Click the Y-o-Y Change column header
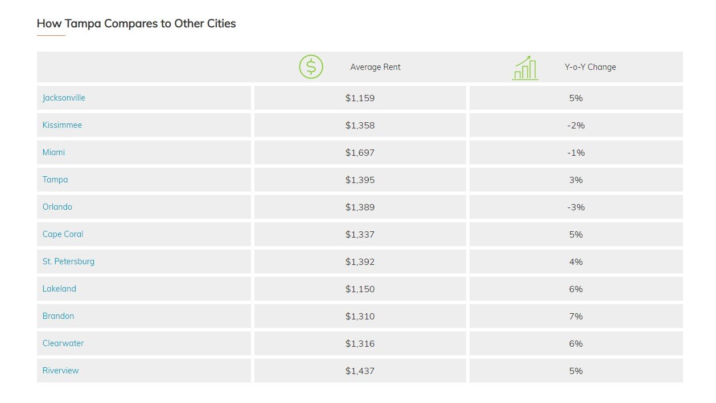This screenshot has width=716, height=403. click(x=590, y=67)
